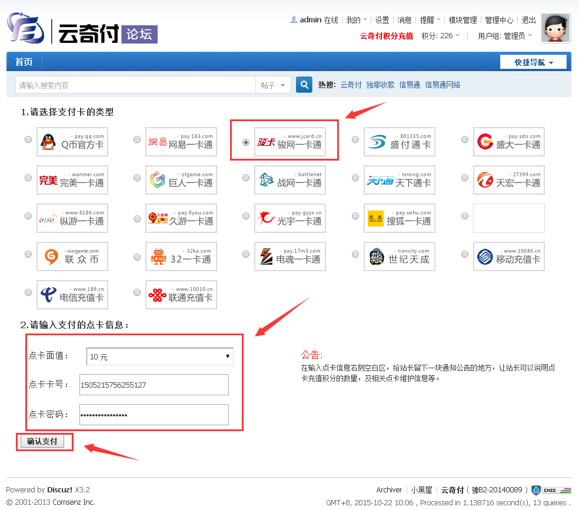The image size is (579, 510).
Task: Click the hot search link 云奇付
Action: tap(351, 85)
